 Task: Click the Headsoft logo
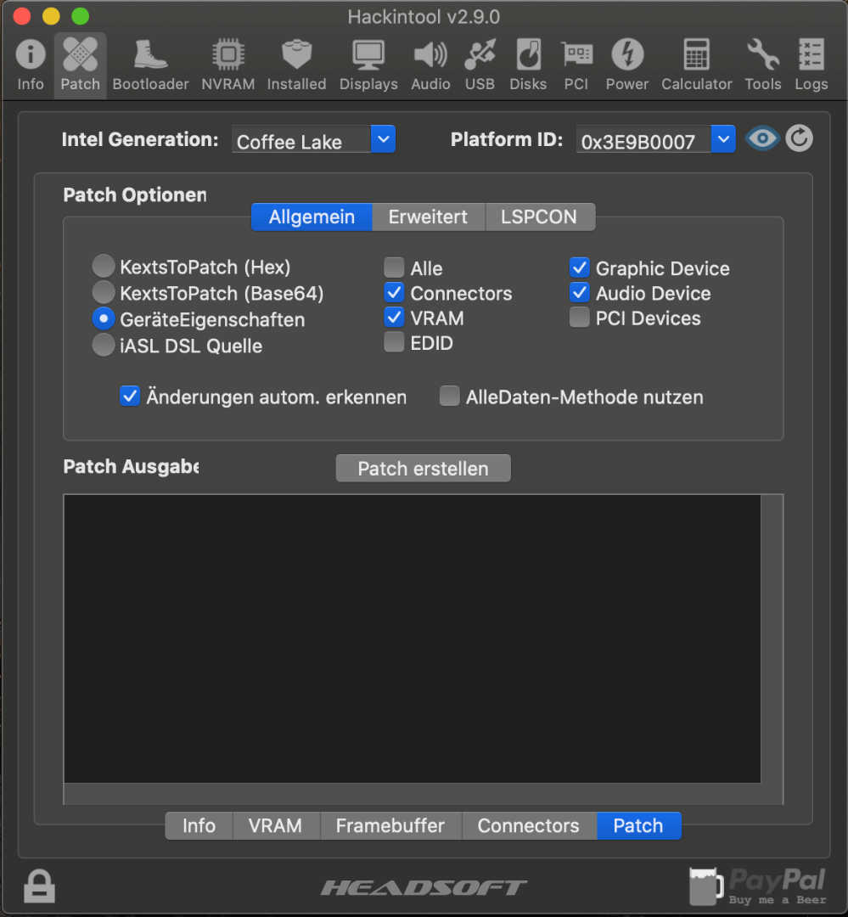[x=424, y=888]
